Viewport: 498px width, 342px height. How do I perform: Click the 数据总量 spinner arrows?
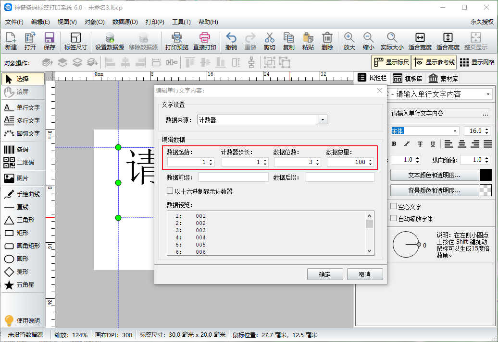[370, 162]
